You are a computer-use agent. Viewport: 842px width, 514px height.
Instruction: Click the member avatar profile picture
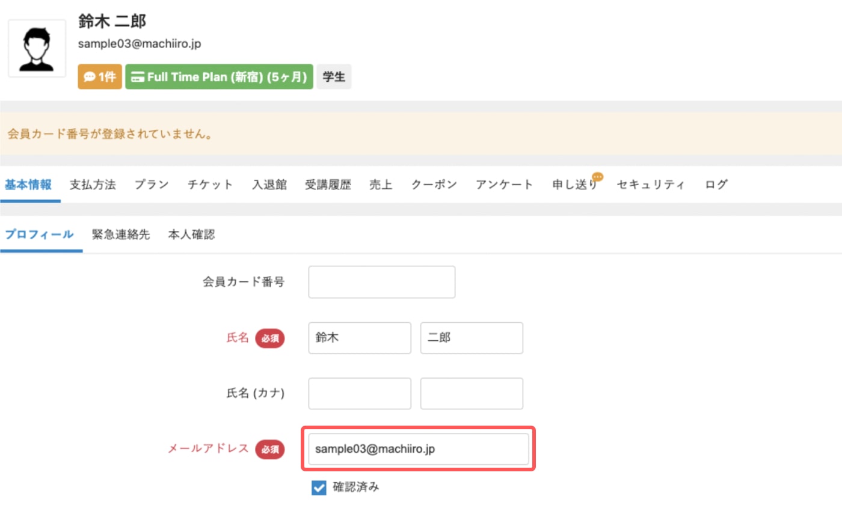[37, 48]
